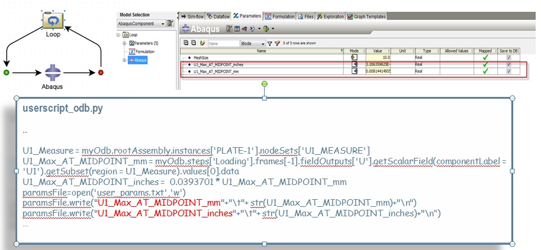Viewport: 541px width, 250px height.
Task: Toggle Save to DB for U1_Max_AT_MIDPOINT_mm
Action: [508, 72]
